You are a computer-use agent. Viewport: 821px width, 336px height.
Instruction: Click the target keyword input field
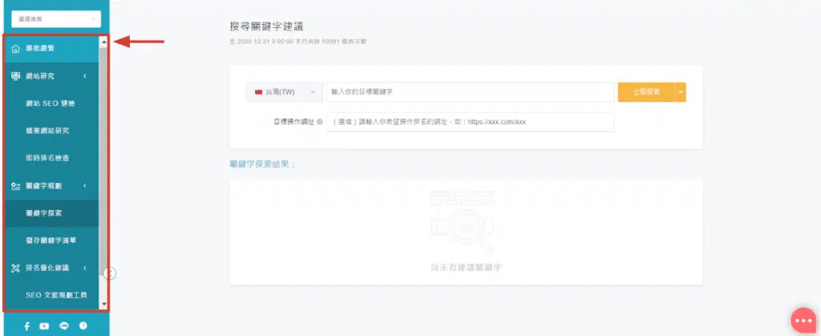click(x=469, y=92)
